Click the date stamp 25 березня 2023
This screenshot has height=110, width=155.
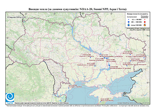16,17
